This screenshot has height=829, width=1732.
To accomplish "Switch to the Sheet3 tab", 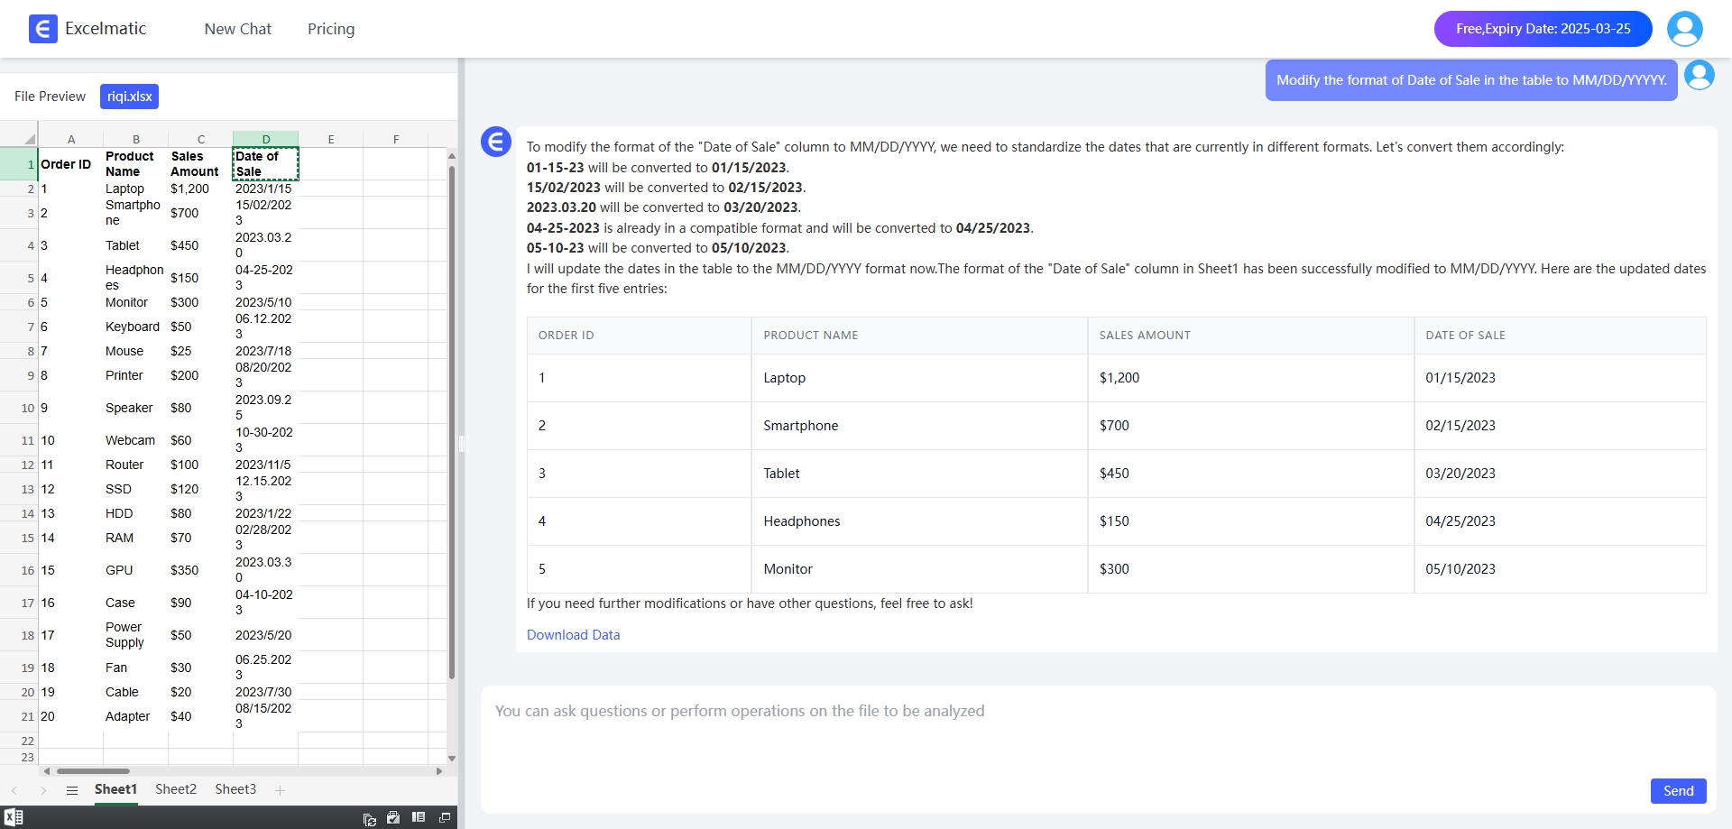I will tap(235, 789).
